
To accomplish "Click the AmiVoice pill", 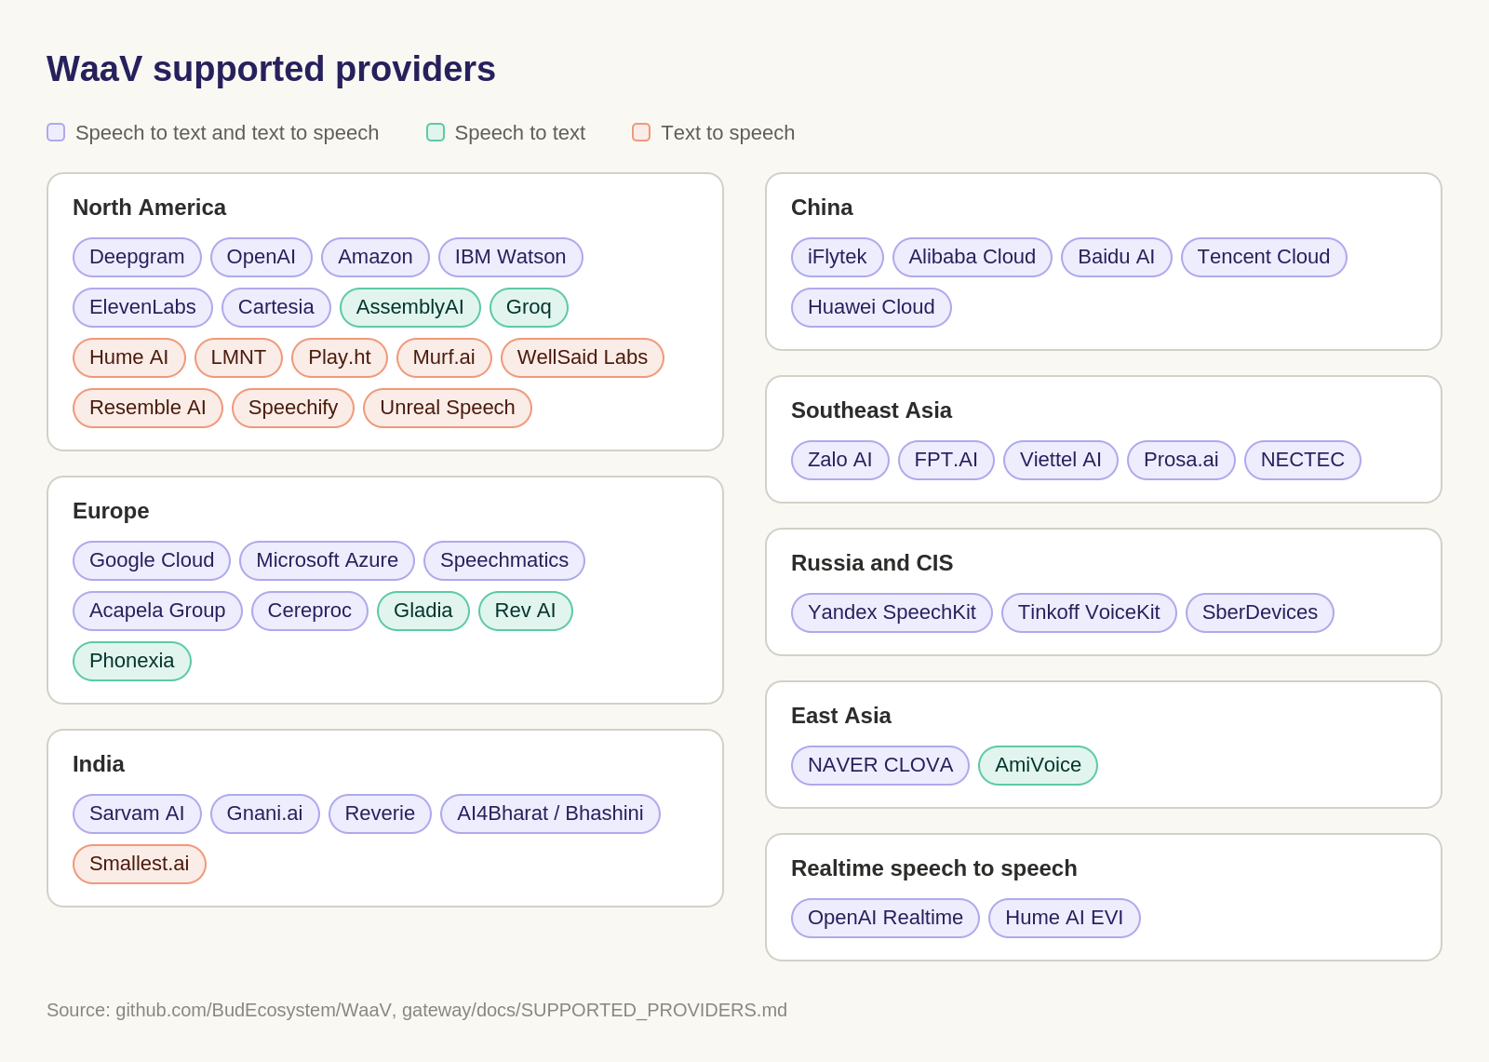I will coord(1039,765).
